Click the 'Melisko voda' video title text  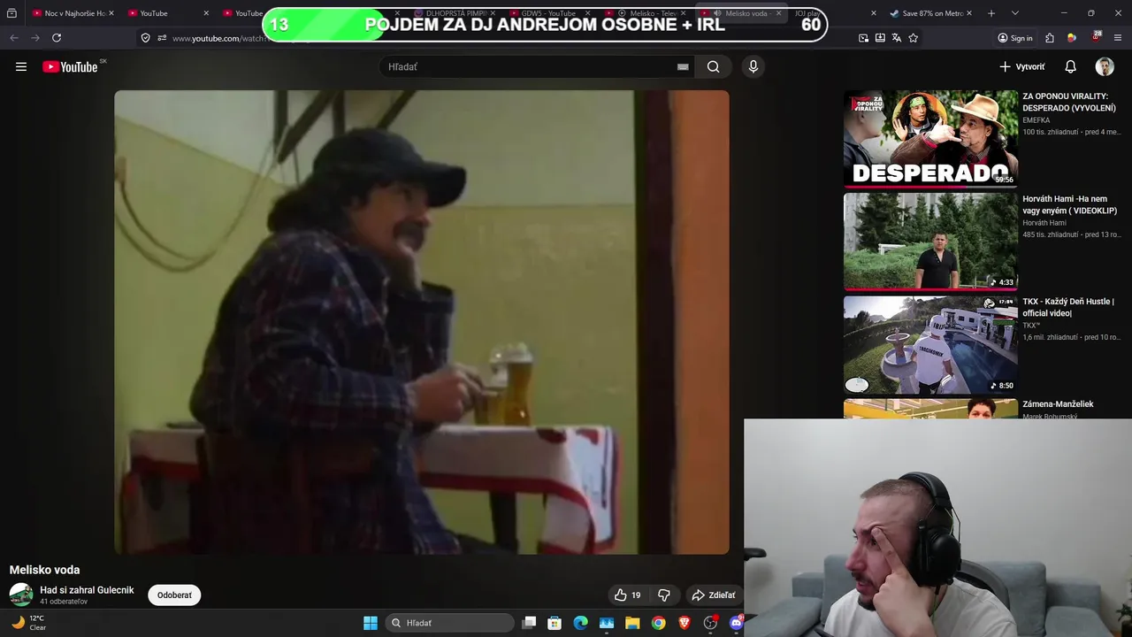click(x=44, y=570)
